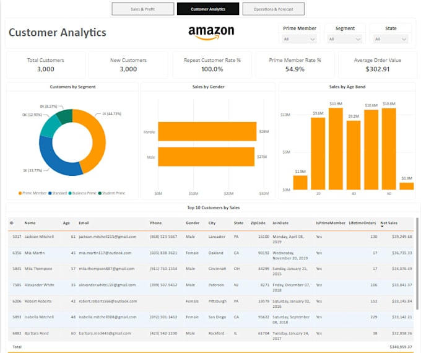The image size is (421, 353).
Task: Click the Lancaster city cell
Action: pos(217,237)
